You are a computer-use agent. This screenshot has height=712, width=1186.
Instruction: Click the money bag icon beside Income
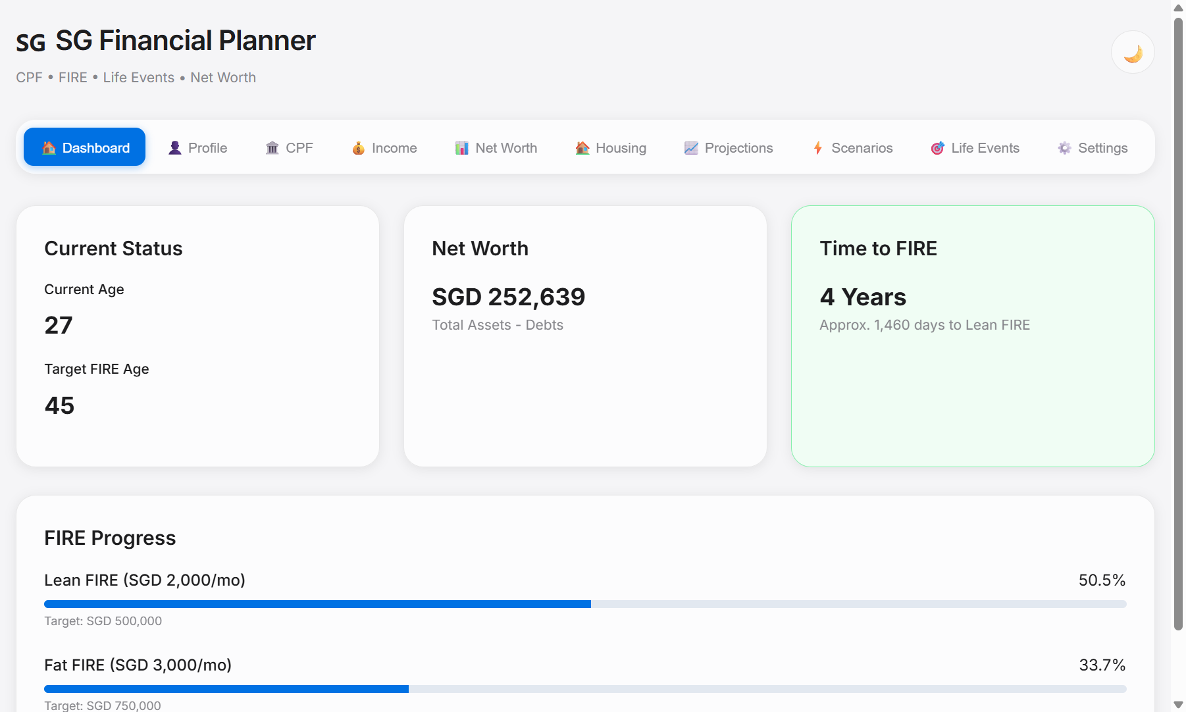(x=358, y=148)
